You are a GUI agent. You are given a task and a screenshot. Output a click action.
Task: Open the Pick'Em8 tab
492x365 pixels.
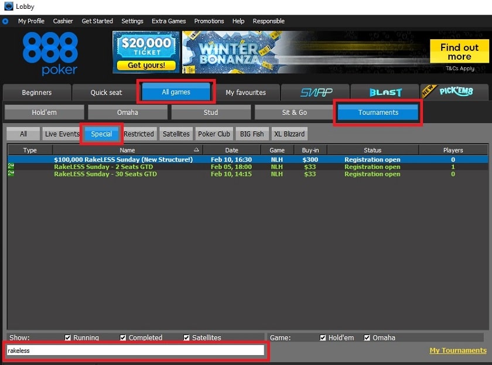(x=455, y=92)
